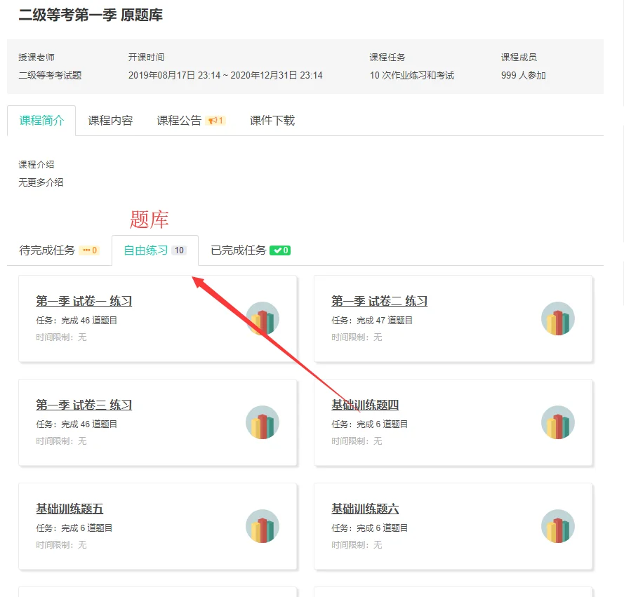Open the books icon for 第一季 试卷一 练习
The image size is (624, 597).
click(263, 318)
